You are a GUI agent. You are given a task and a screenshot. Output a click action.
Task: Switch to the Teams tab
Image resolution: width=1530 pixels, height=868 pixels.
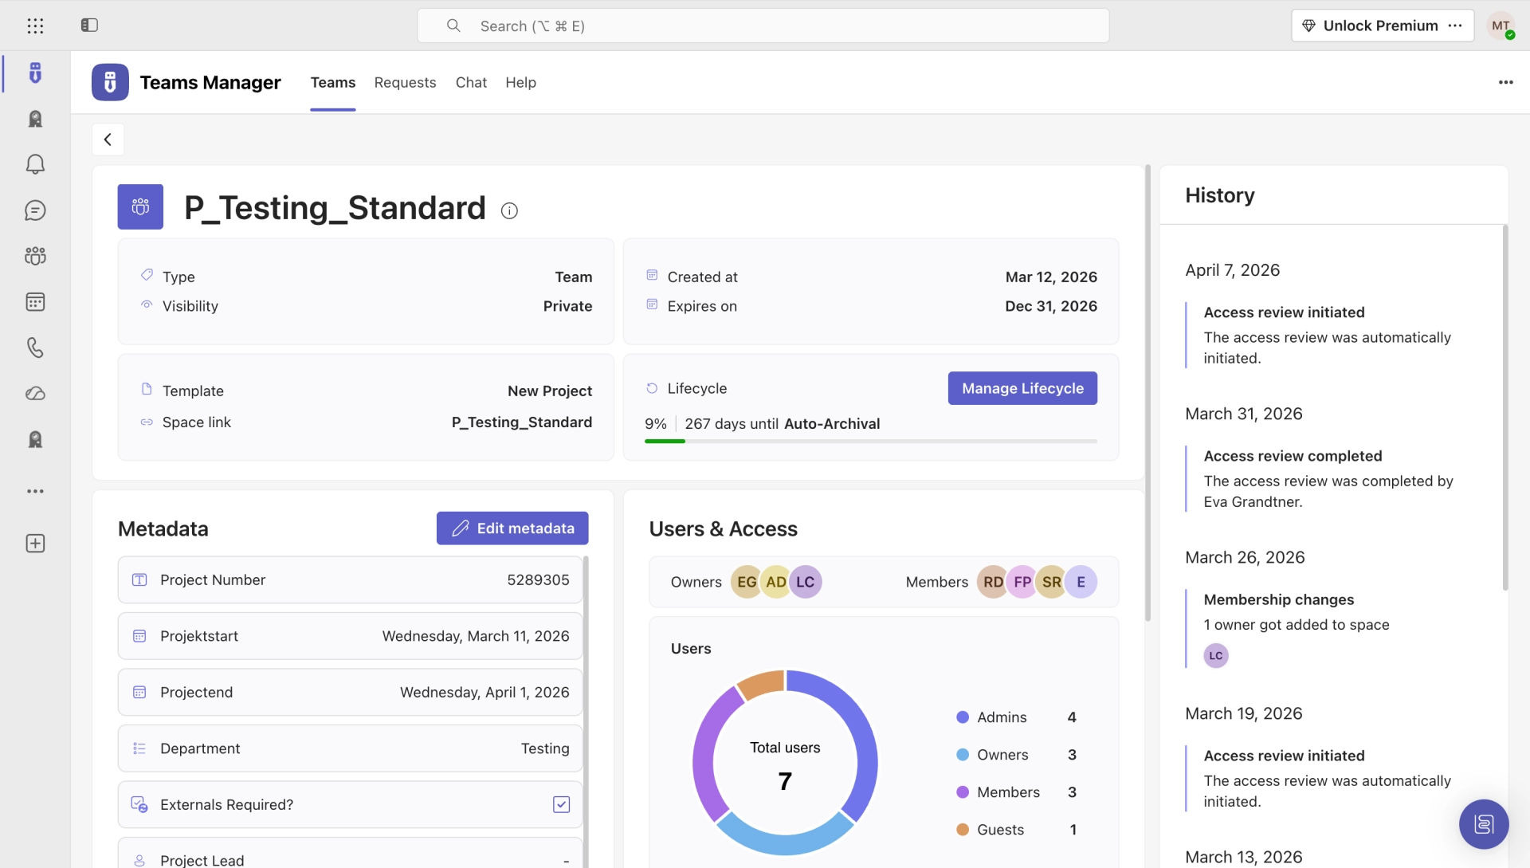click(333, 82)
